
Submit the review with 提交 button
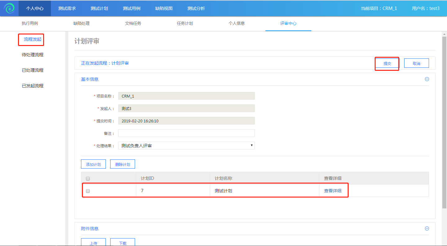[387, 63]
